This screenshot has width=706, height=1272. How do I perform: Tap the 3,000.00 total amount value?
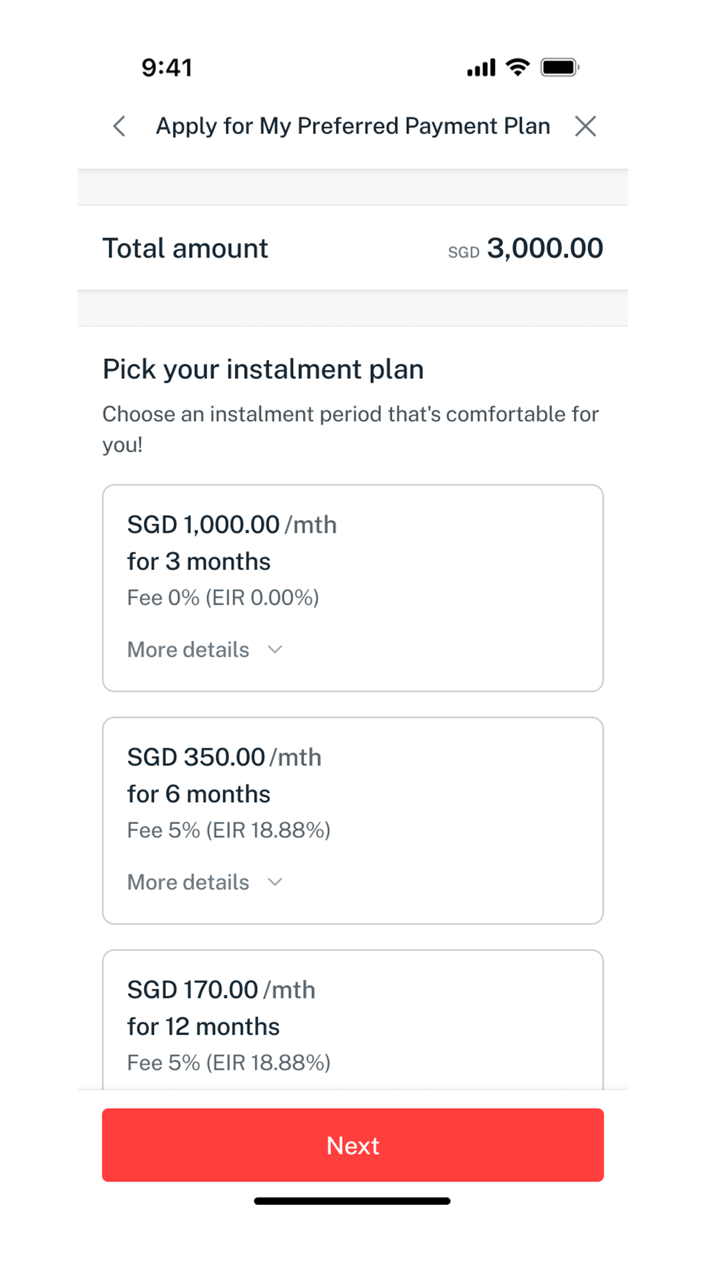545,248
